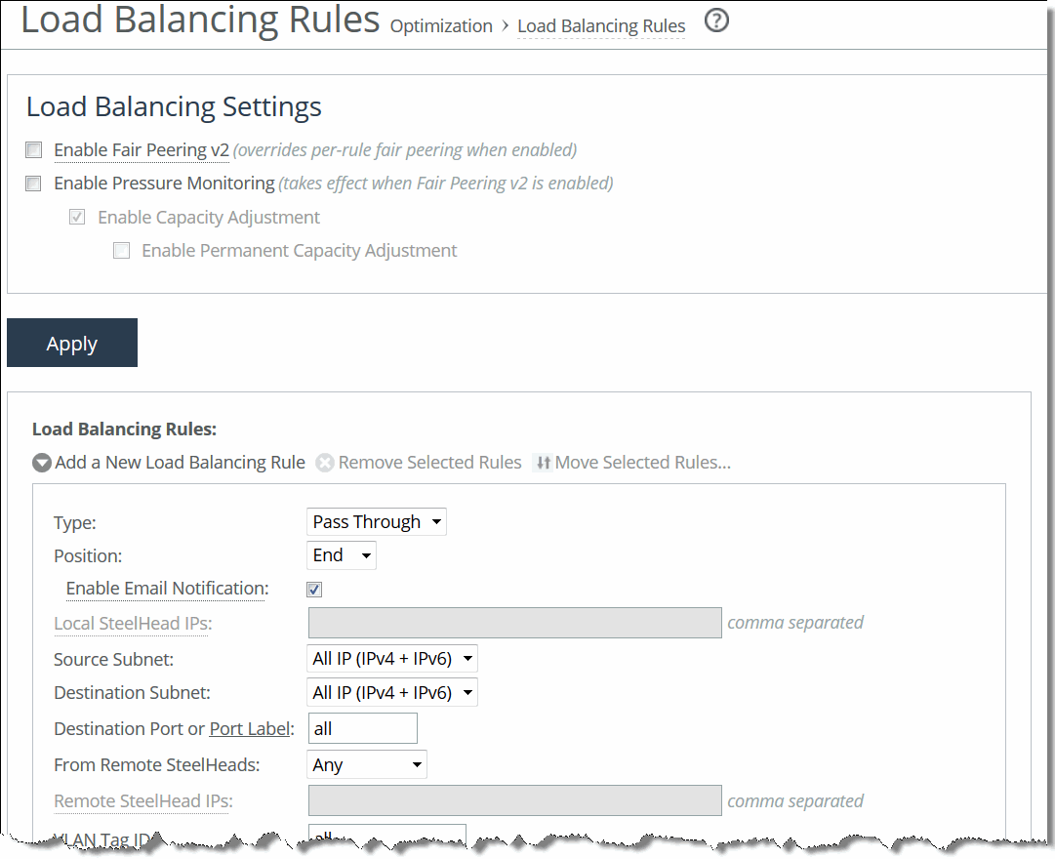This screenshot has height=859, width=1055.
Task: Click the Add a New Load Balancing Rule arrow icon
Action: tap(42, 463)
